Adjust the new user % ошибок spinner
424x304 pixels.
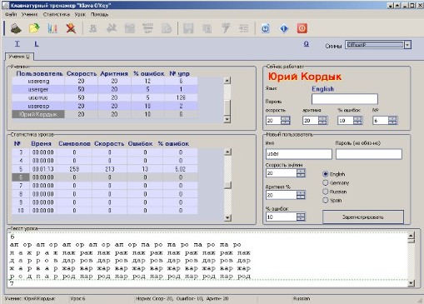301,217
